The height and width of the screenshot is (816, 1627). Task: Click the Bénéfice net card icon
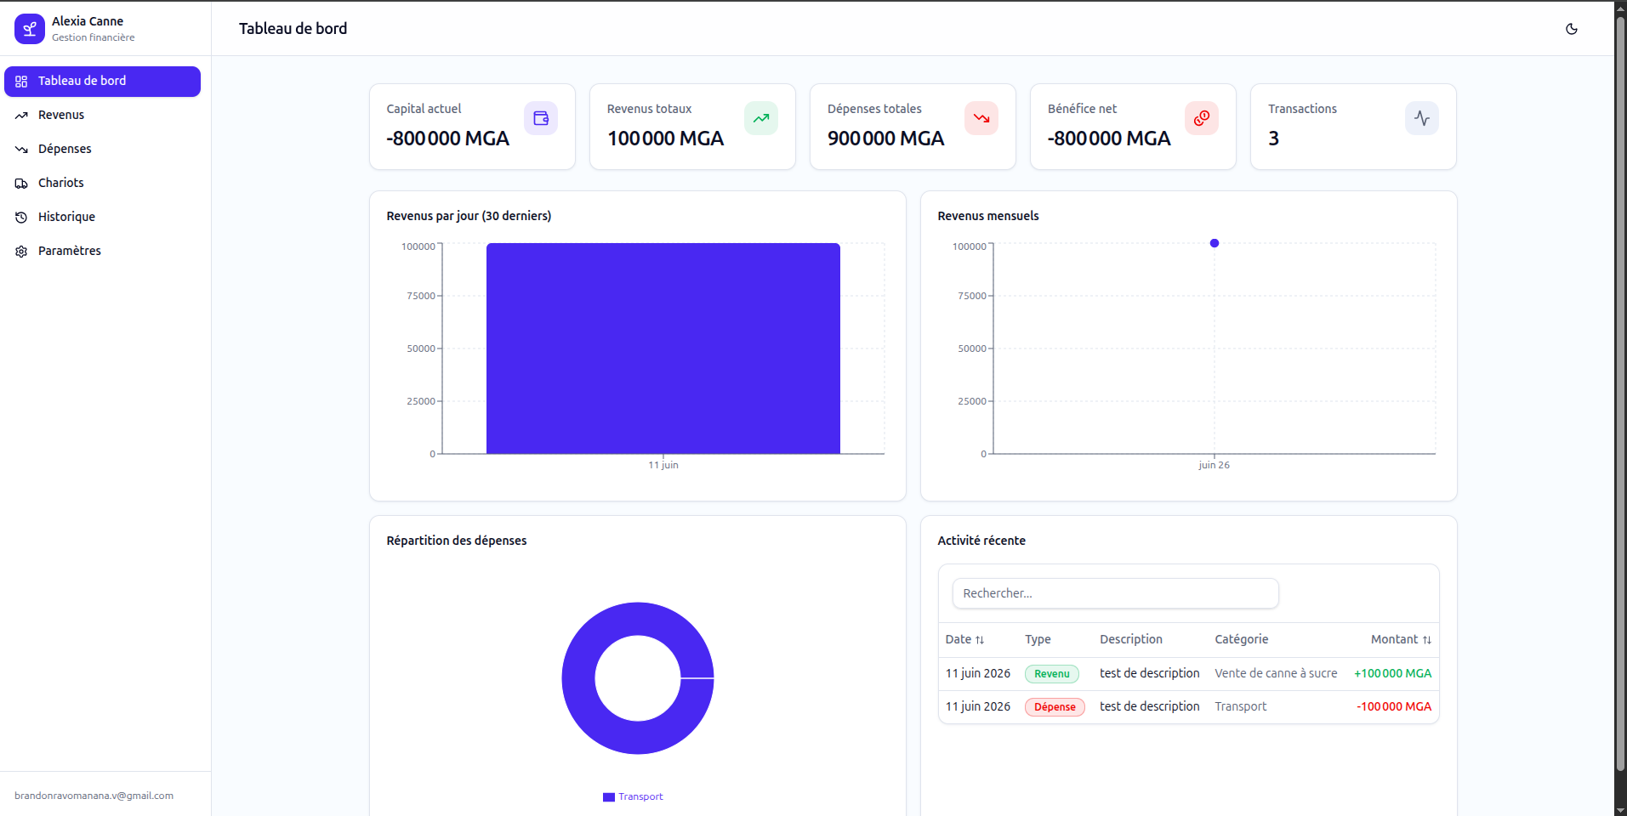[1202, 118]
